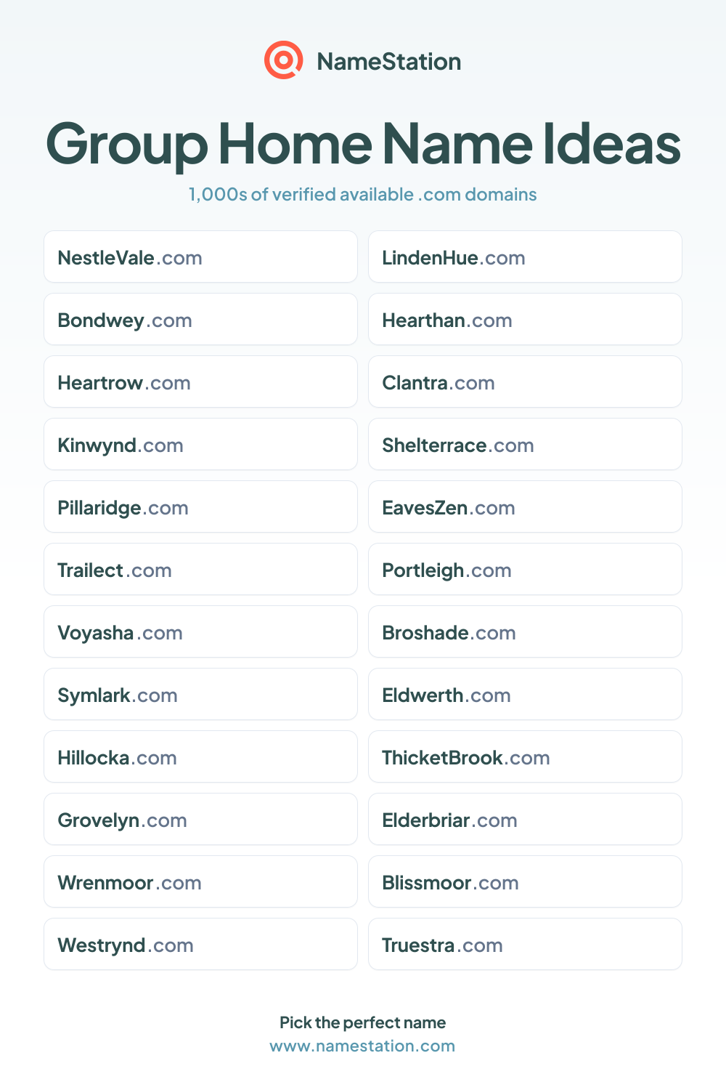
Task: Select the Clantra.com domain
Action: 525,381
